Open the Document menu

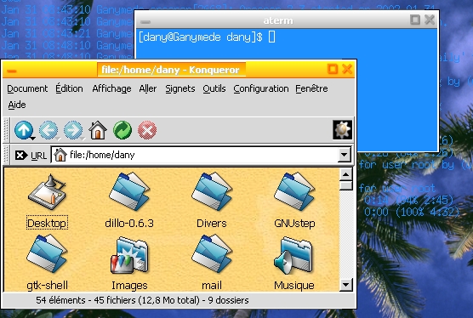pyautogui.click(x=27, y=88)
